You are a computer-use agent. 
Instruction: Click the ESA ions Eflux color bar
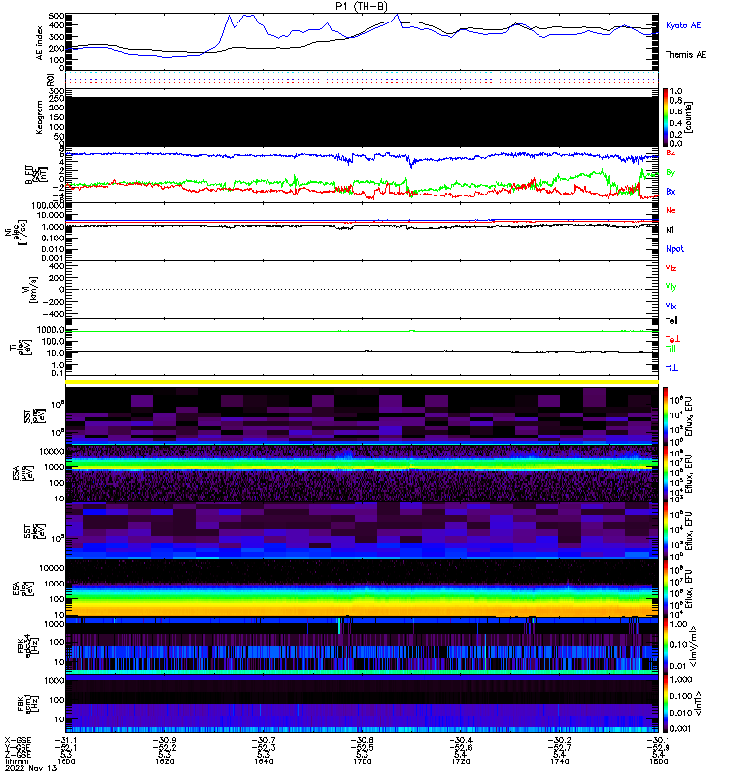tap(666, 473)
